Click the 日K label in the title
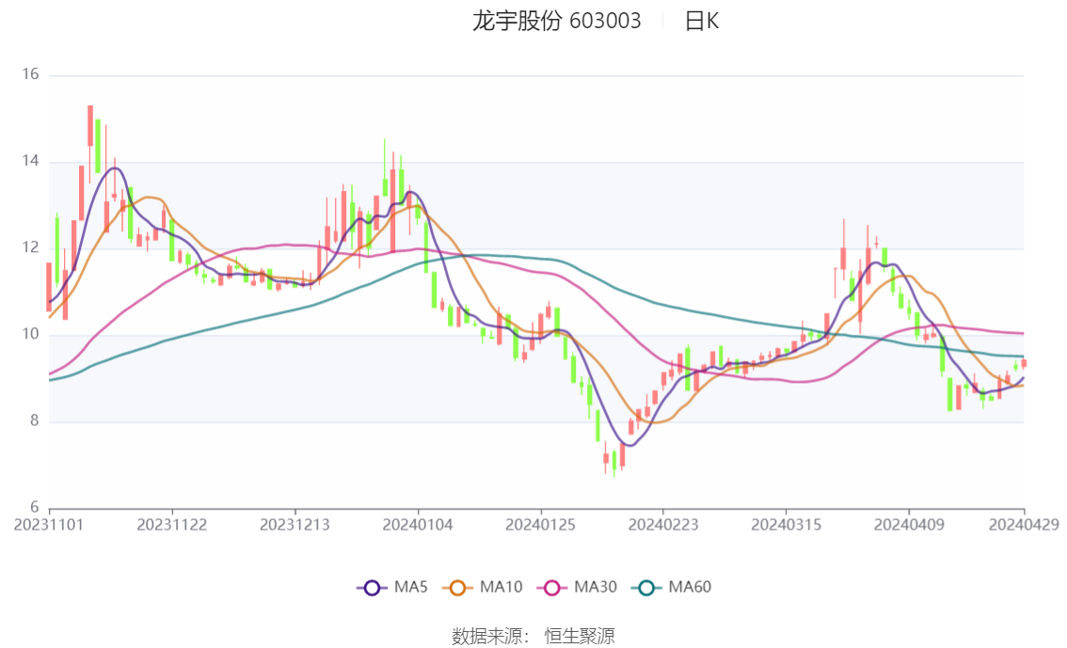This screenshot has height=648, width=1067. click(702, 21)
